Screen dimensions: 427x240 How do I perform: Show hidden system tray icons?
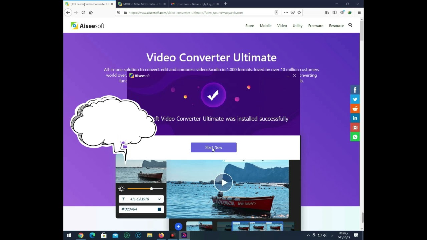click(x=308, y=235)
